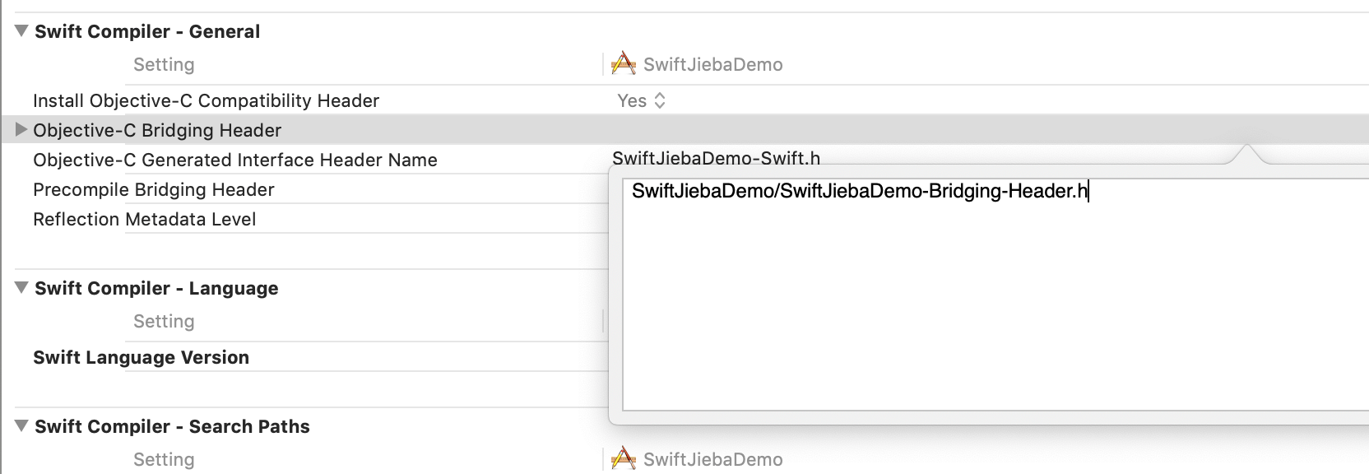Open the Yes popup for Install Compatibility Header
The width and height of the screenshot is (1369, 474).
click(x=642, y=100)
